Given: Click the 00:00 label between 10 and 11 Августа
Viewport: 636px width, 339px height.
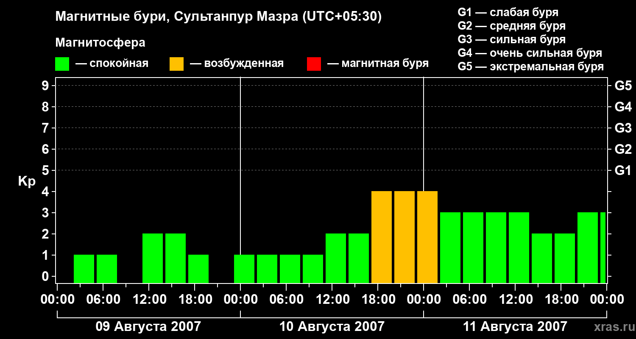Looking at the screenshot, I should coord(424,300).
